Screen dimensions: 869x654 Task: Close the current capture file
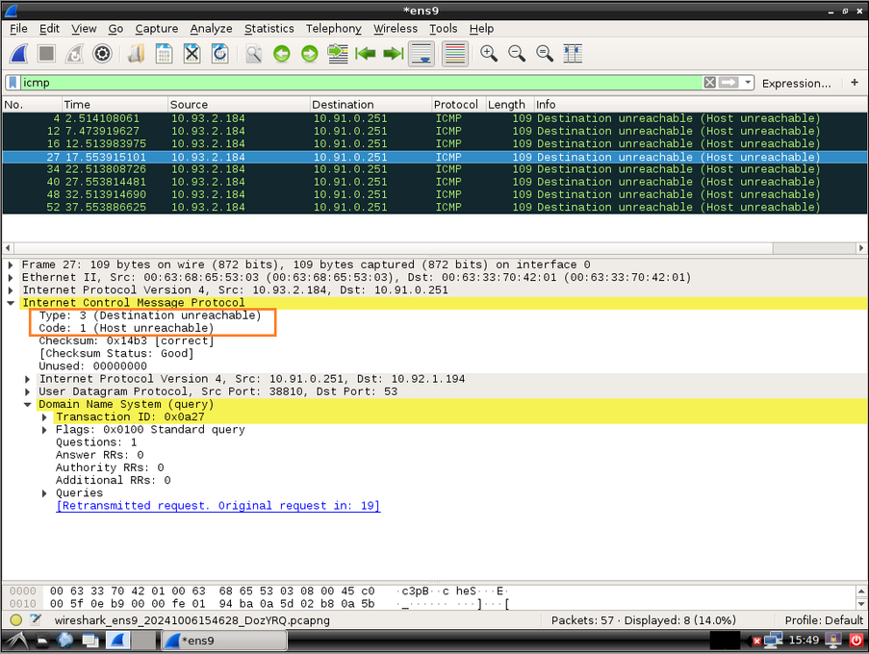click(x=192, y=54)
